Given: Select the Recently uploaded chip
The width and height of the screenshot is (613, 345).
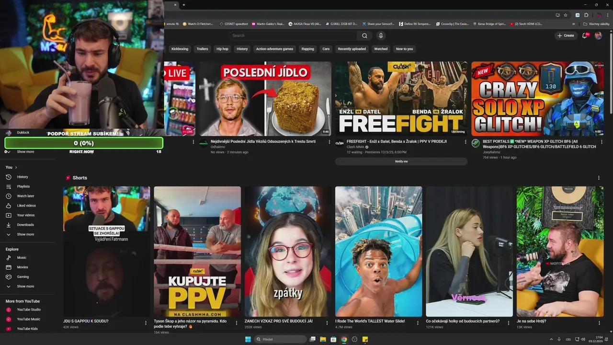Looking at the screenshot, I should (352, 49).
